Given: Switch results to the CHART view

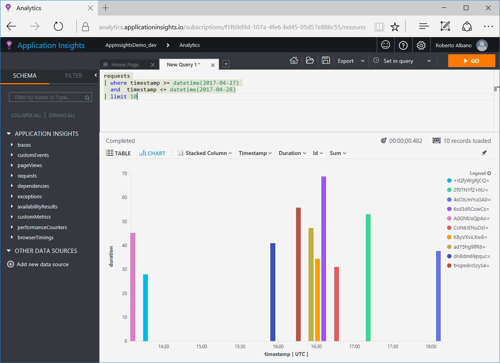Looking at the screenshot, I should point(152,153).
